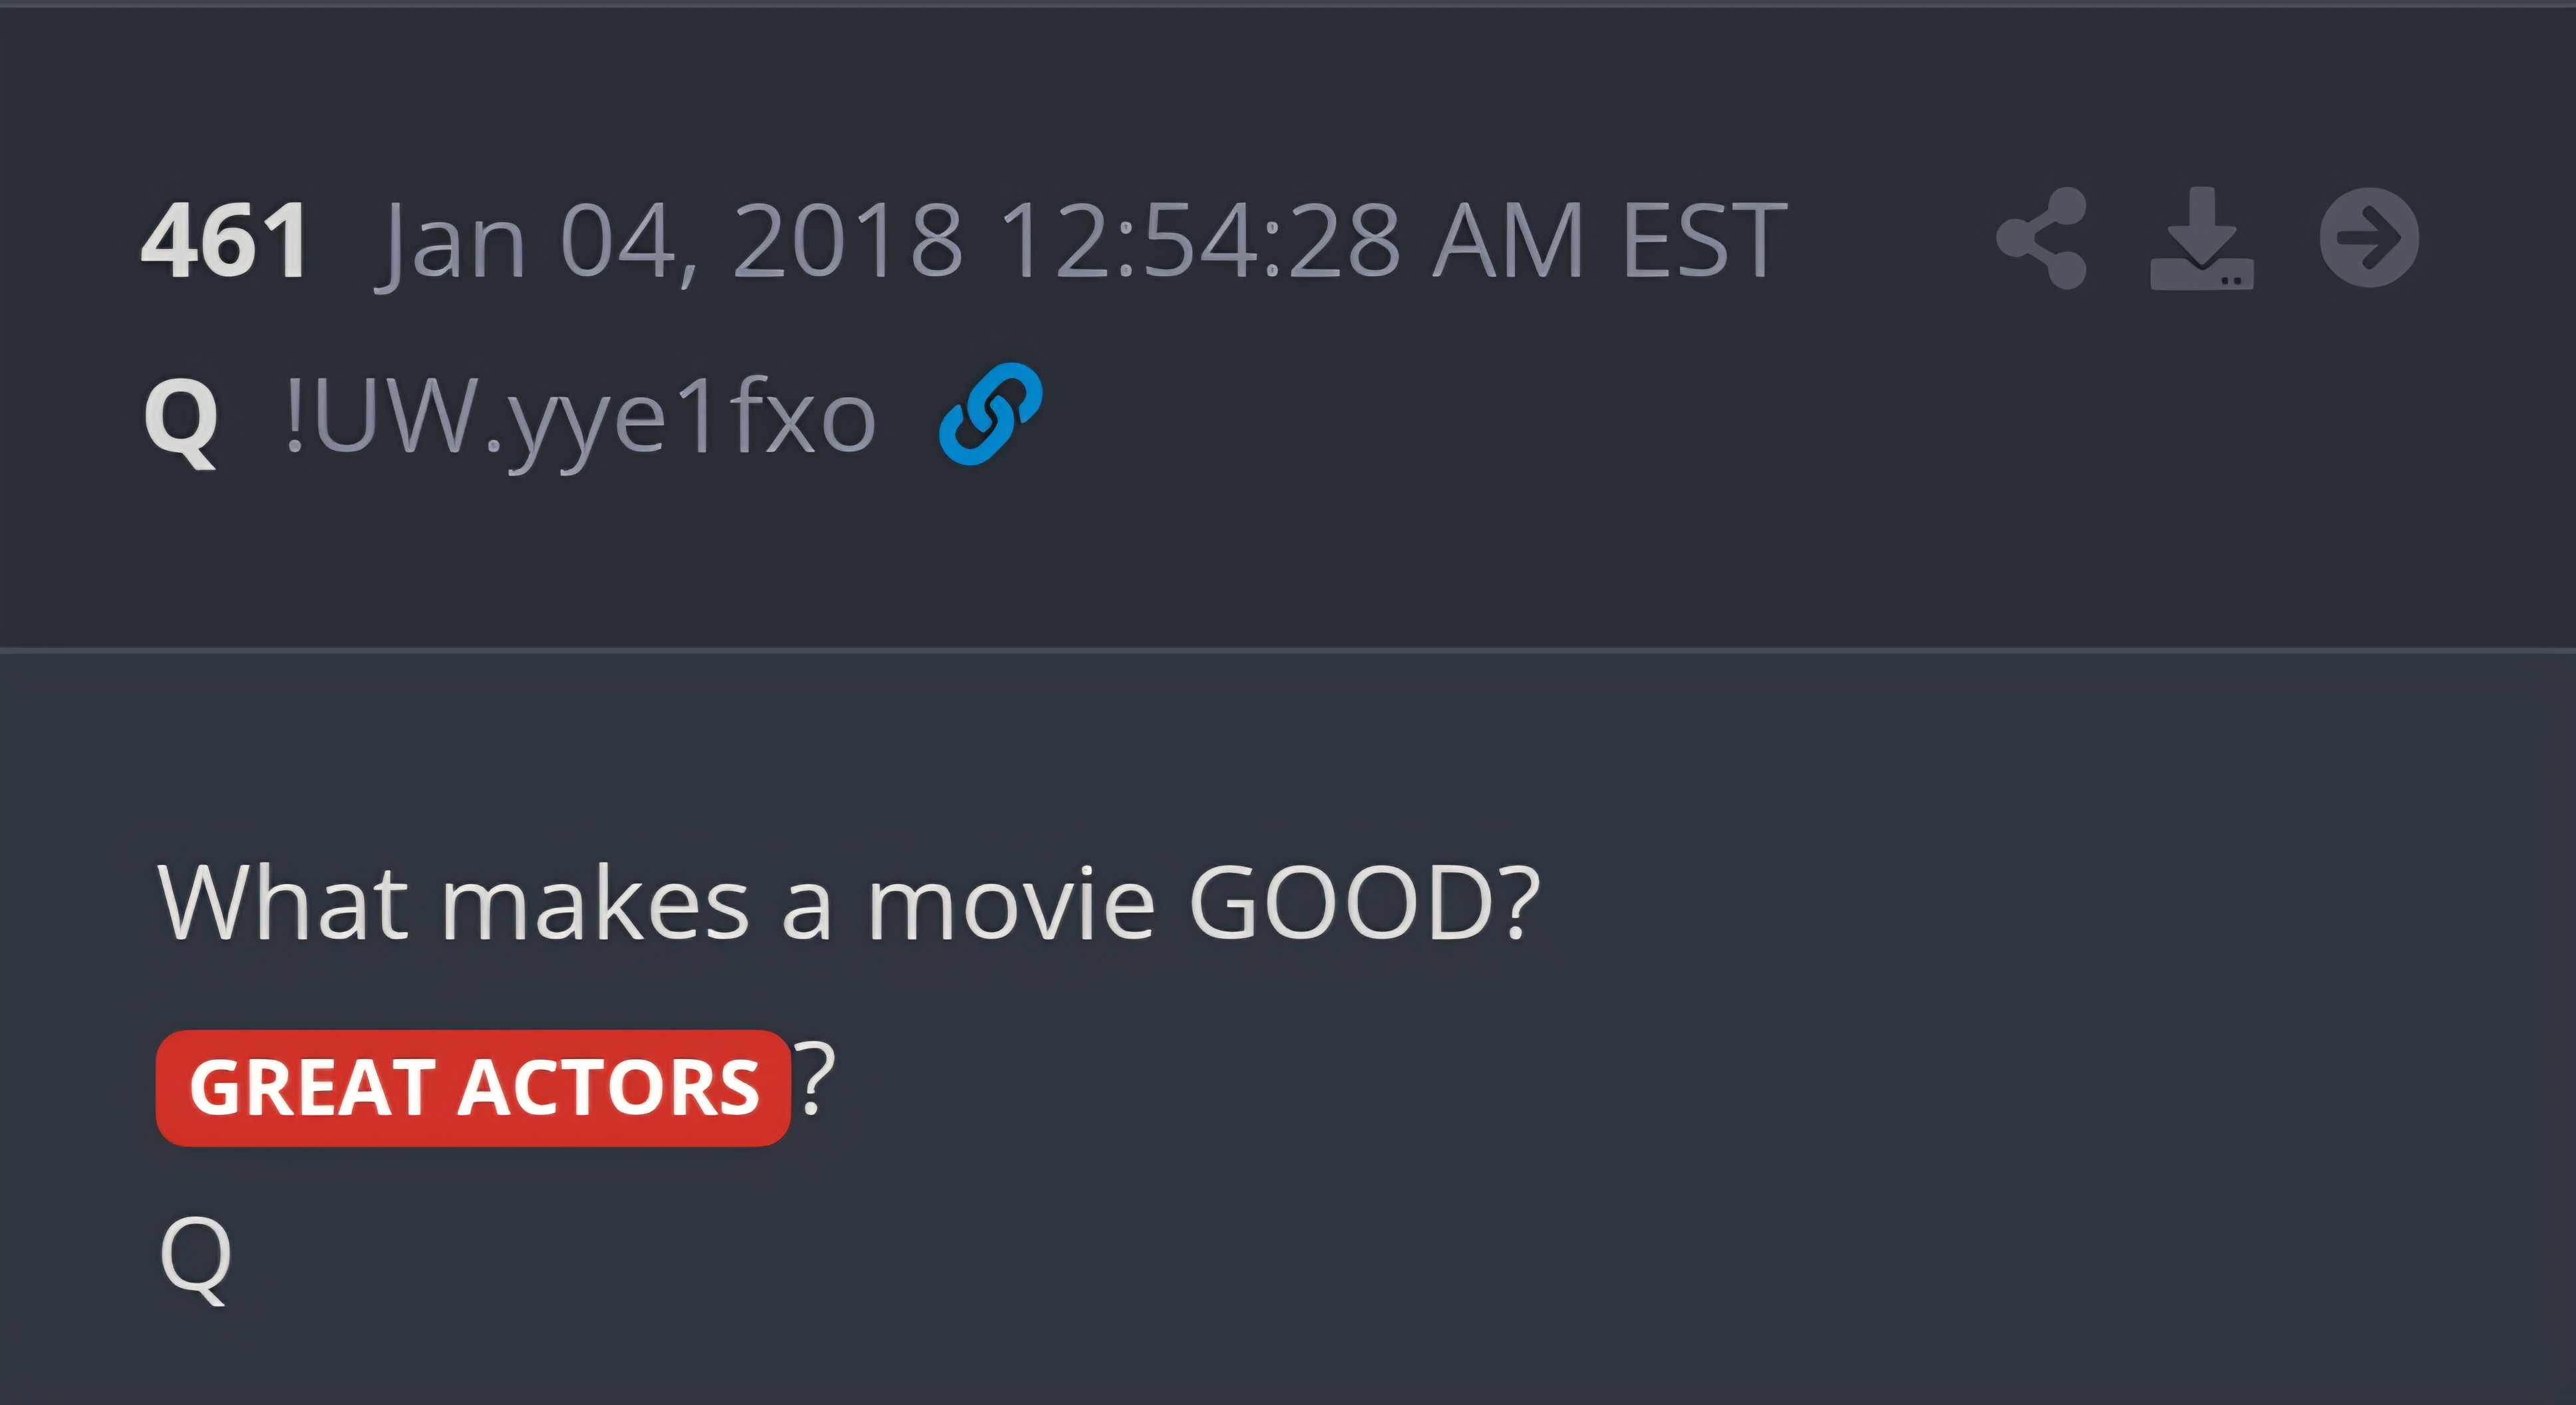Click the share icon for post 461
This screenshot has width=2576, height=1405.
2042,238
